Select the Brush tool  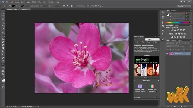pyautogui.click(x=3, y=35)
